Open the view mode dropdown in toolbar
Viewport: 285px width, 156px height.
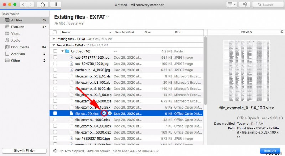coord(232,5)
